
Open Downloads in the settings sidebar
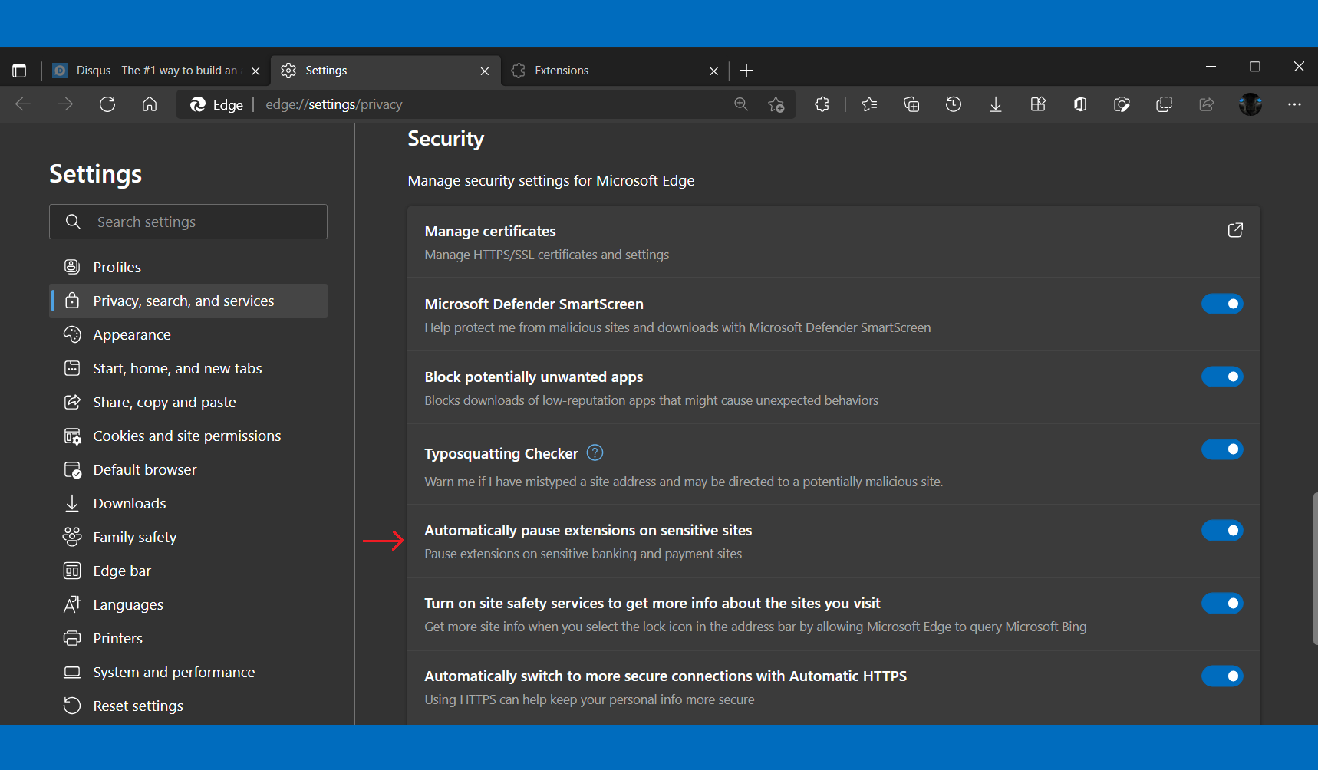click(188, 503)
